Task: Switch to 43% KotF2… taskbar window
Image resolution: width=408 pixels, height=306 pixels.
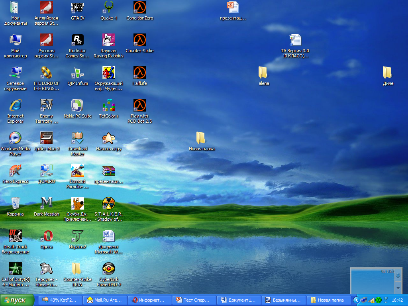Action: pos(61,300)
